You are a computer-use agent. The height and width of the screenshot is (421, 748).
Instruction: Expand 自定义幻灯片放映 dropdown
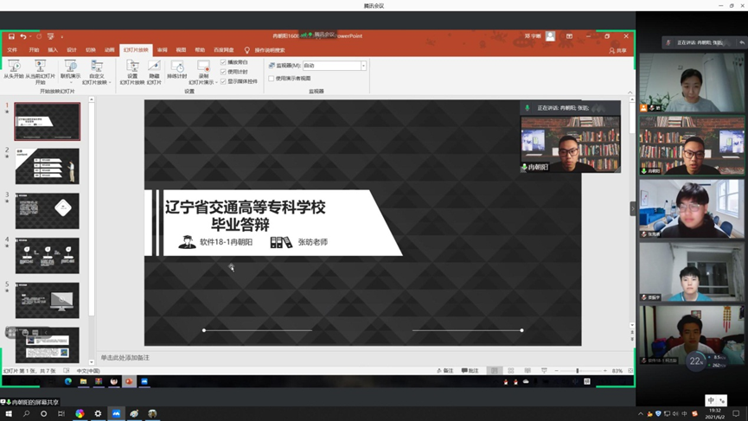pyautogui.click(x=96, y=82)
